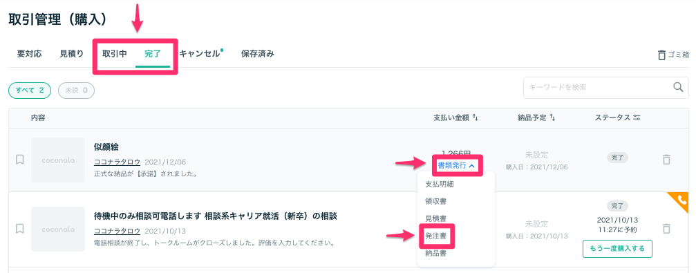Screen dimensions: 696x273
Task: Switch to the 取引中 tab
Action: pyautogui.click(x=115, y=54)
